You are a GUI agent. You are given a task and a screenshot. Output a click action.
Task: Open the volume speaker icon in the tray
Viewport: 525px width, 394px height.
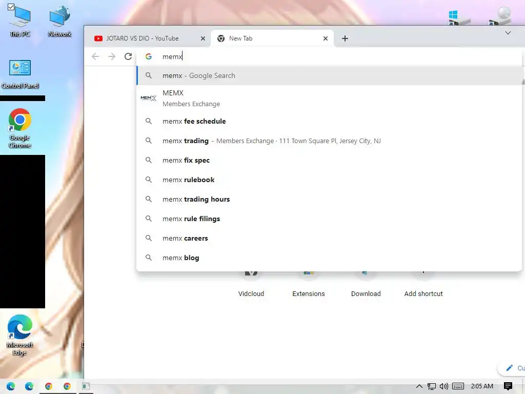tap(444, 386)
